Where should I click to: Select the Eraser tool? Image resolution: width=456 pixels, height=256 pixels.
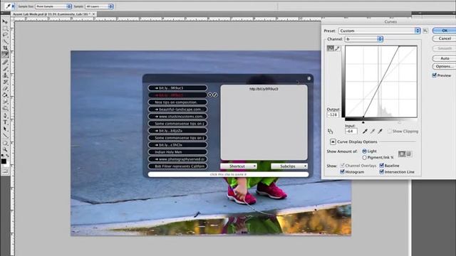[5, 88]
